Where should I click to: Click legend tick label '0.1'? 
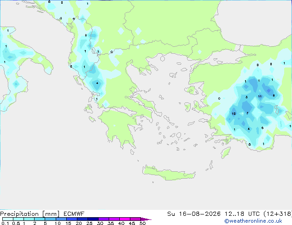point(5,223)
